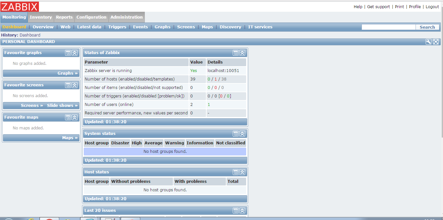Click the Search button
The image size is (443, 220).
(x=427, y=27)
